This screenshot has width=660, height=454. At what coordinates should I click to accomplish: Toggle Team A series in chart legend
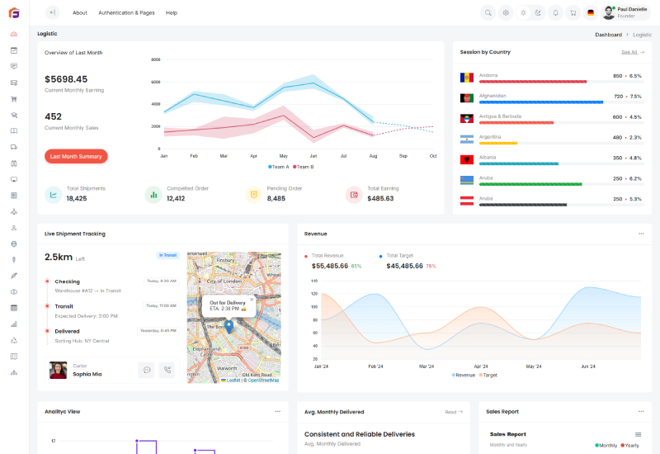point(278,167)
